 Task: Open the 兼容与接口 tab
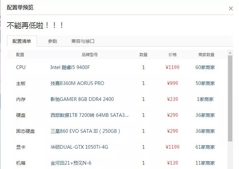(x=83, y=41)
